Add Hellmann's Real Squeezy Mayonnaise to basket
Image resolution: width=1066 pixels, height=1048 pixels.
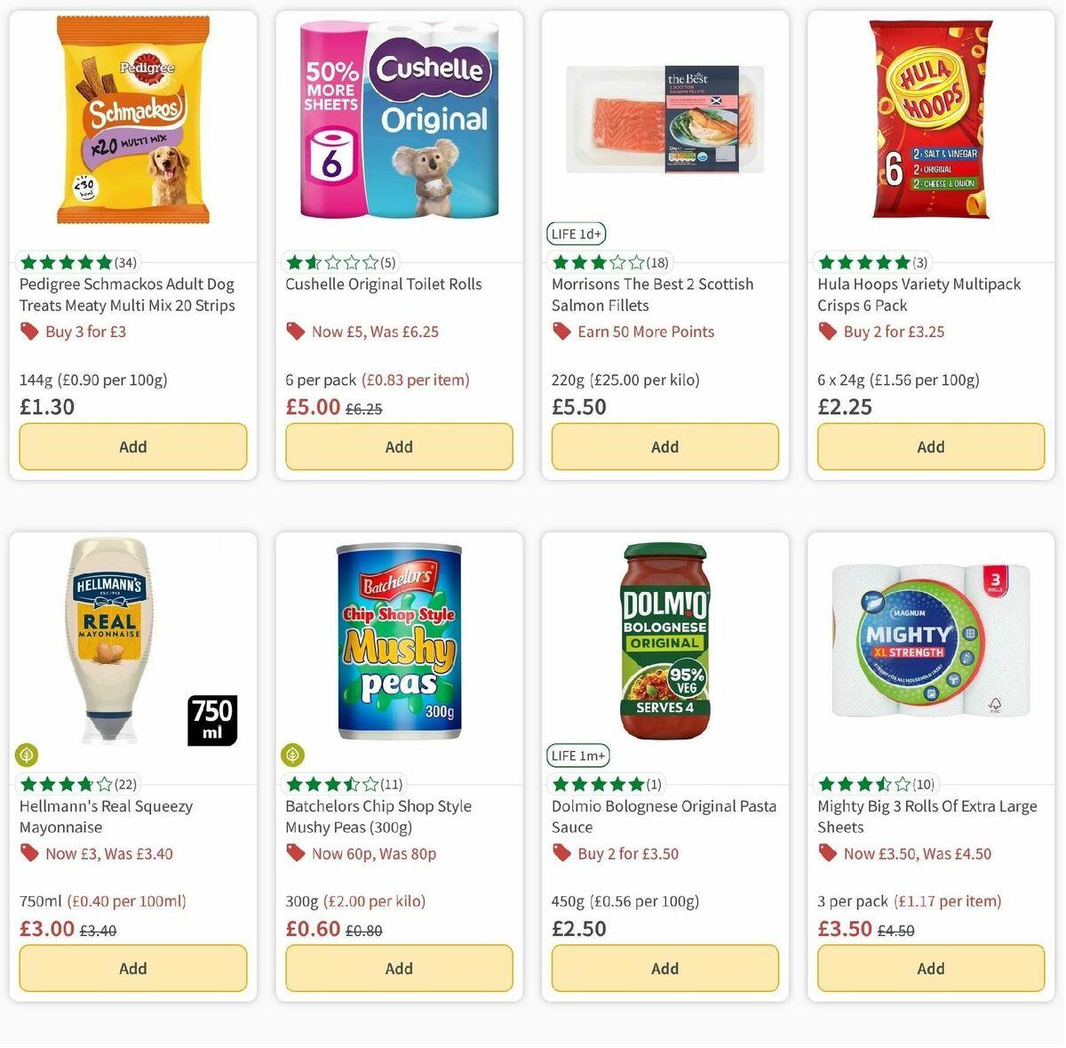(132, 968)
